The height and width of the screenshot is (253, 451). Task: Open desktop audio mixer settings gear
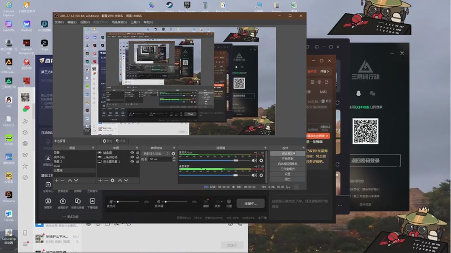[261, 175]
